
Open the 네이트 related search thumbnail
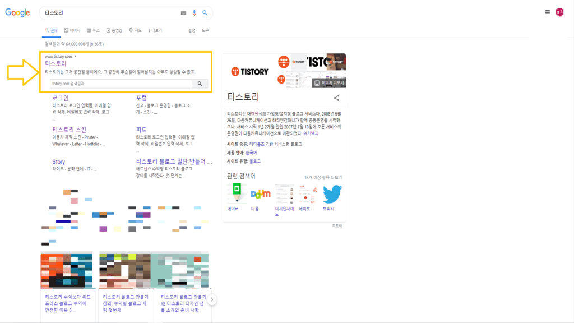[x=308, y=193]
